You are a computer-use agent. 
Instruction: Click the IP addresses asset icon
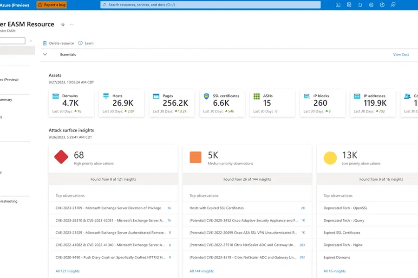(357, 96)
